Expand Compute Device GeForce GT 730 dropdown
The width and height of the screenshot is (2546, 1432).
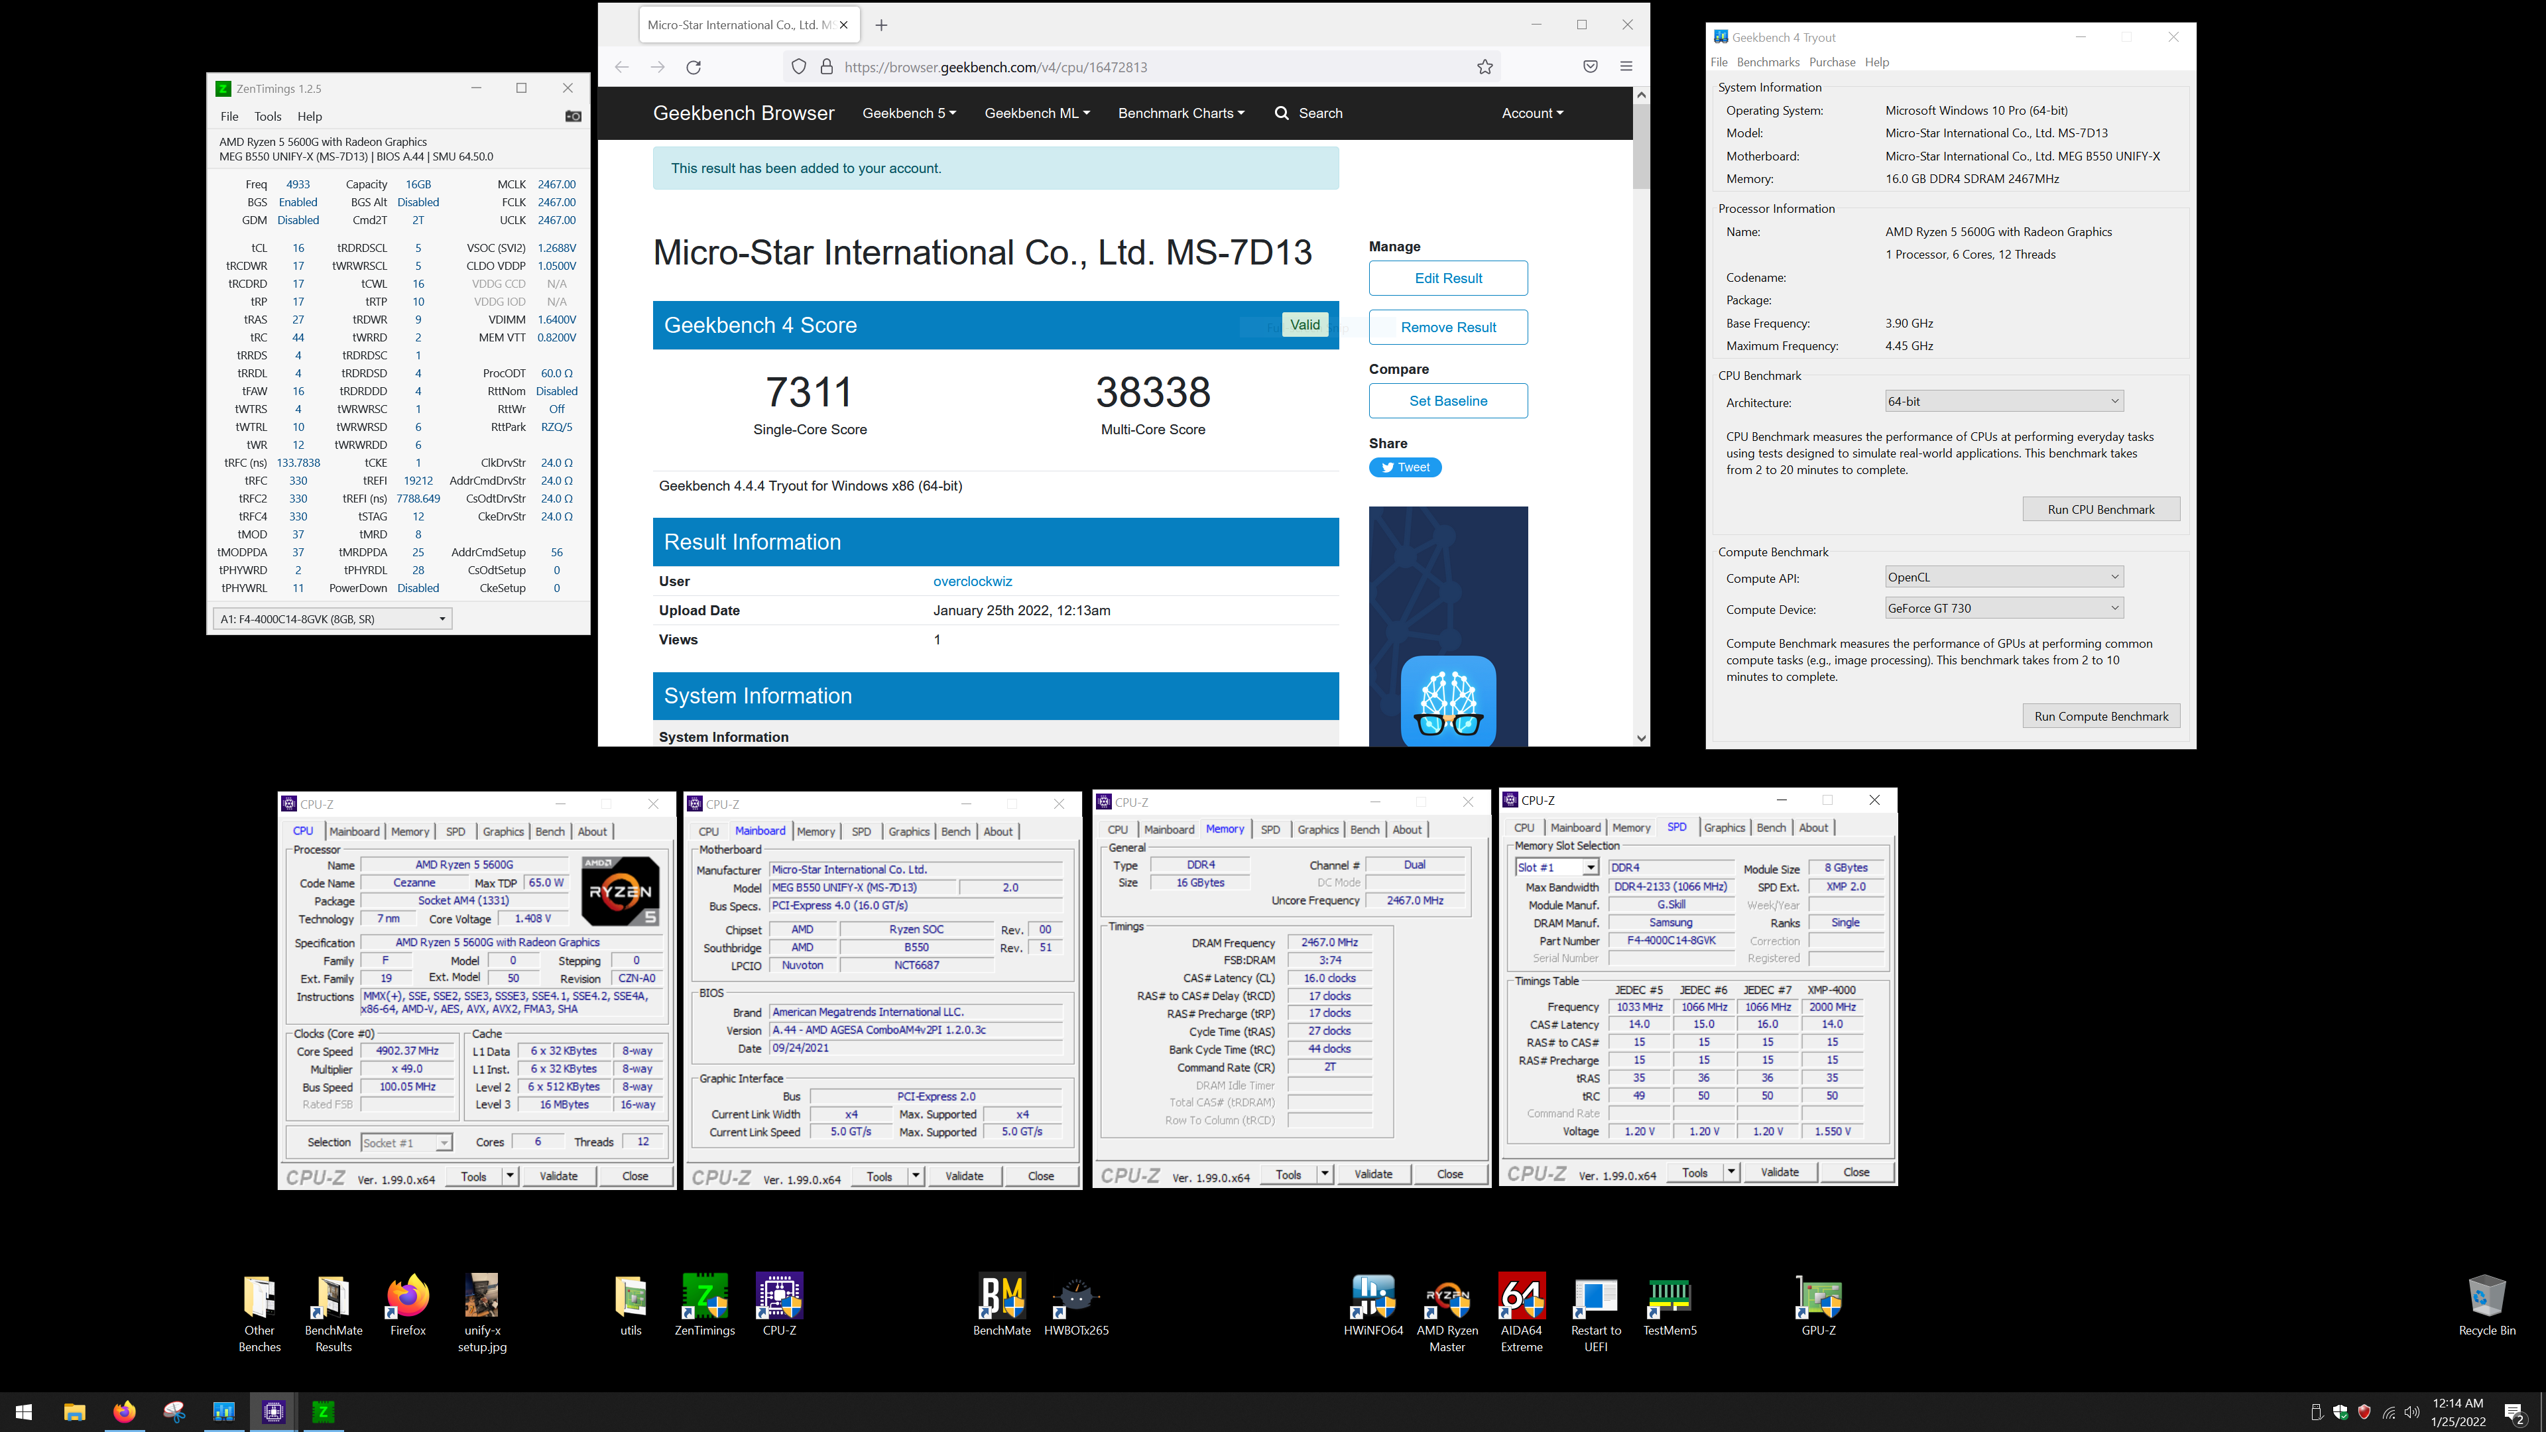[x=2004, y=608]
